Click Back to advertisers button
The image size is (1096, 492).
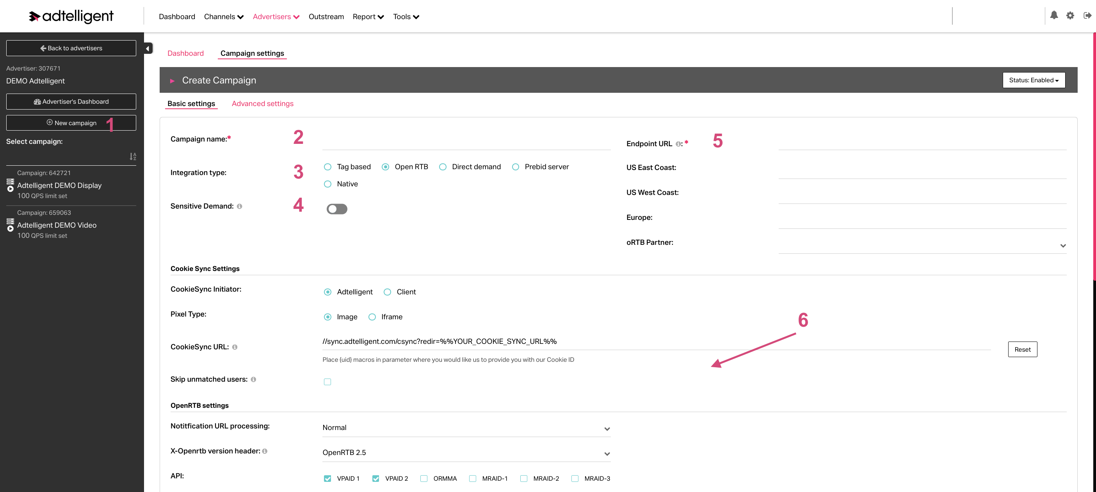(71, 48)
